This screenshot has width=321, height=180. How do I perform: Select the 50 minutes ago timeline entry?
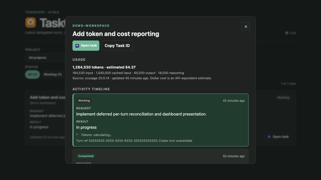click(x=160, y=156)
